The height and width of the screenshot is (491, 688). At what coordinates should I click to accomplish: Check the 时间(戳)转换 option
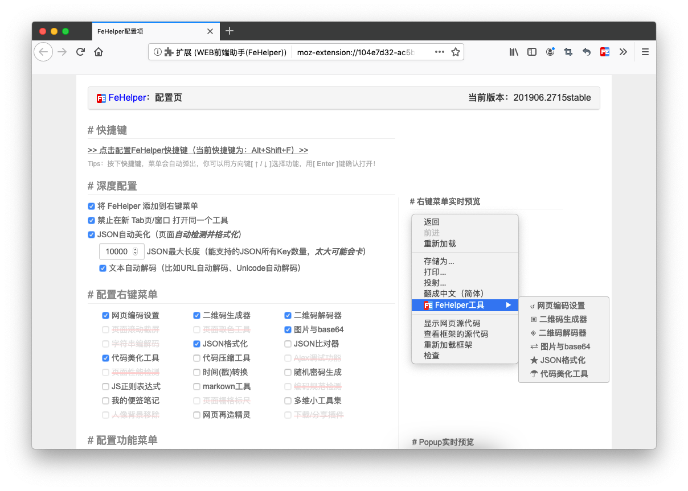pyautogui.click(x=196, y=372)
